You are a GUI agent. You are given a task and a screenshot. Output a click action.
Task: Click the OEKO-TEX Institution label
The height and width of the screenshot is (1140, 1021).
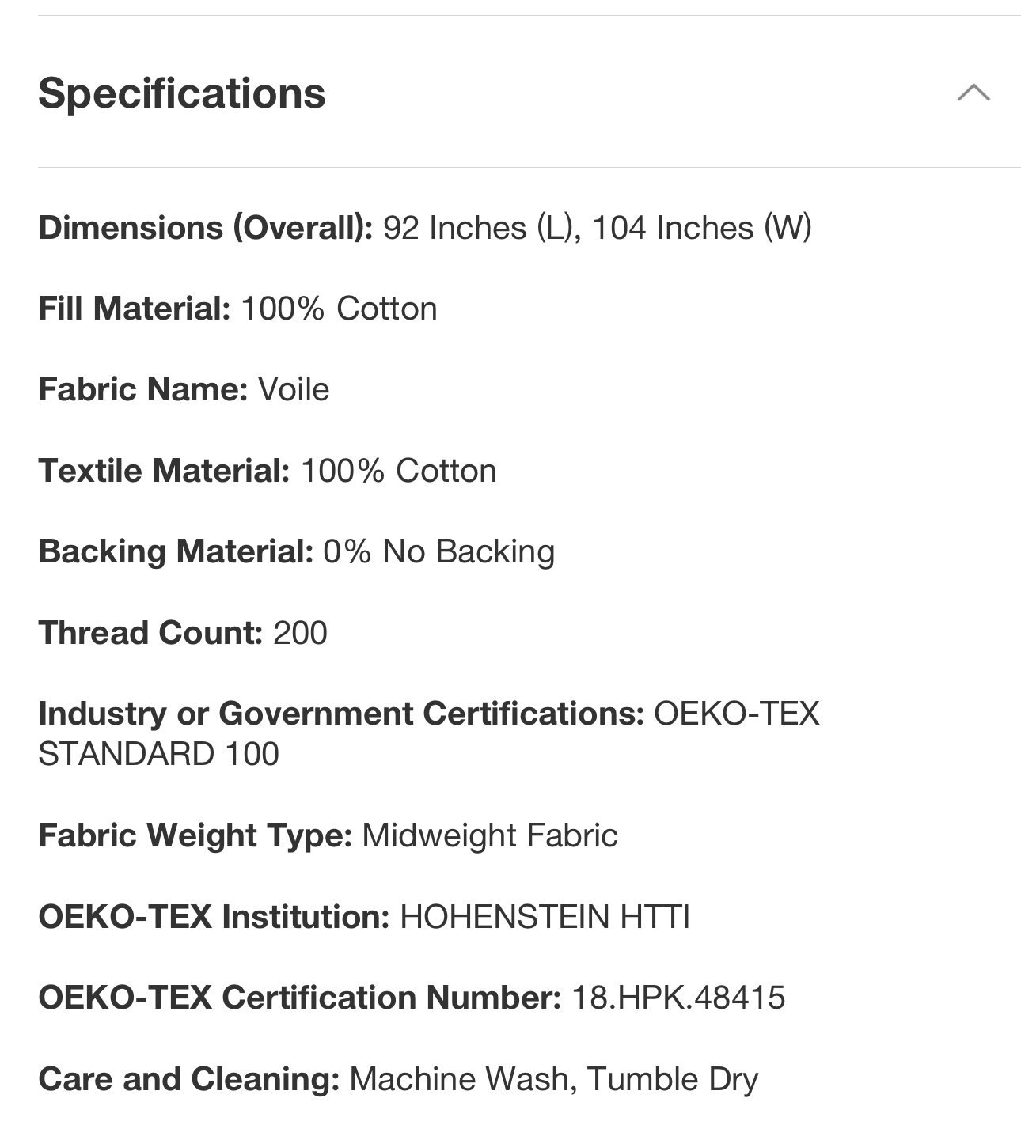click(214, 917)
